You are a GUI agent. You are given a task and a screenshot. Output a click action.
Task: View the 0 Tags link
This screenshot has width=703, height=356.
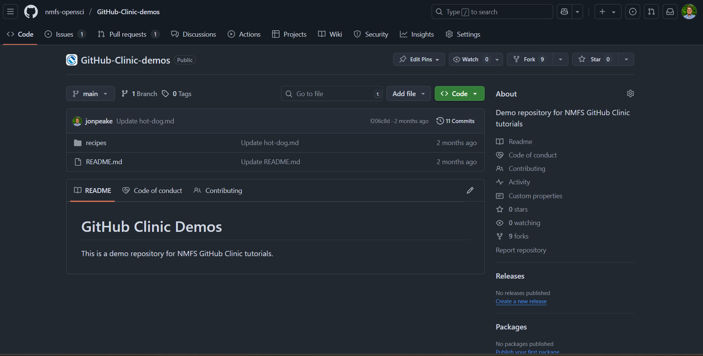pos(177,93)
